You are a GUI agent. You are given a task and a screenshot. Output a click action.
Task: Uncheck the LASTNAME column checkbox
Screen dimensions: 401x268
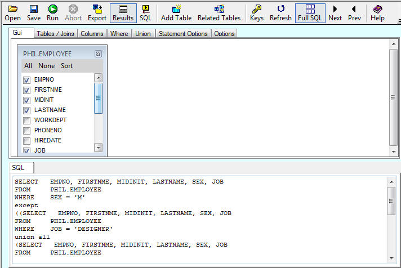[27, 110]
